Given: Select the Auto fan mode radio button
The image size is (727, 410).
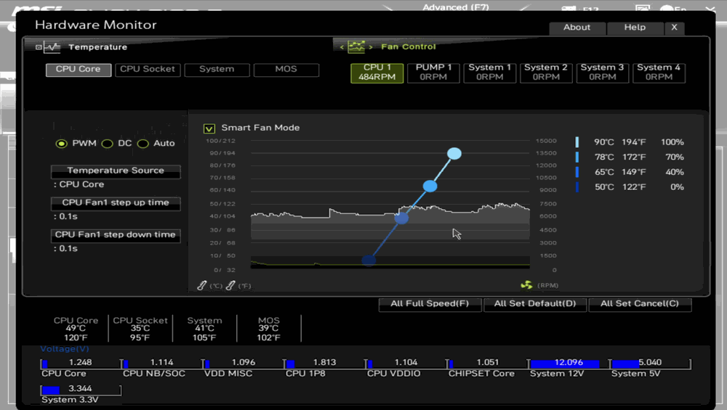Looking at the screenshot, I should pyautogui.click(x=143, y=144).
